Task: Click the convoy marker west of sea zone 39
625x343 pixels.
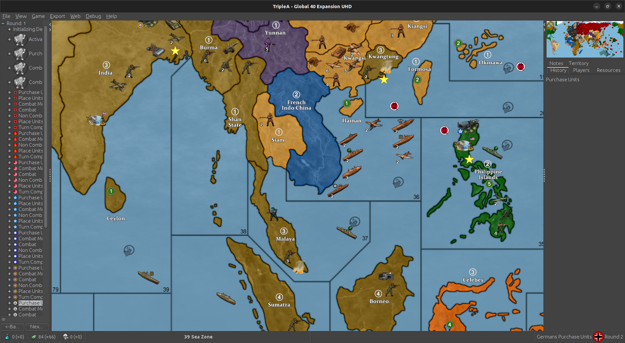Action: point(129,250)
